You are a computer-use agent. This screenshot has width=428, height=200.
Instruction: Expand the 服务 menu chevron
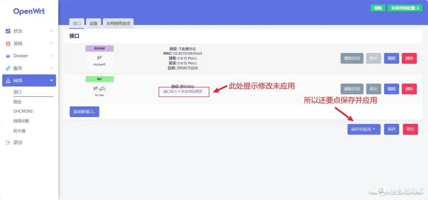tap(51, 68)
